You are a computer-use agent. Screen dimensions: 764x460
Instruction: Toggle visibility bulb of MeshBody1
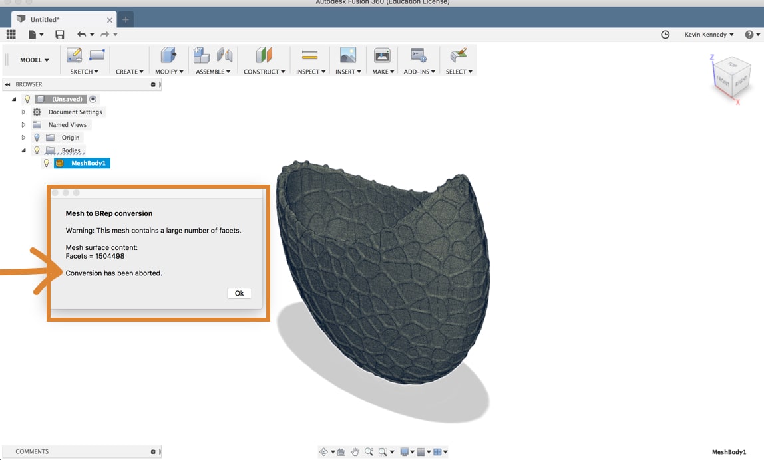click(47, 163)
